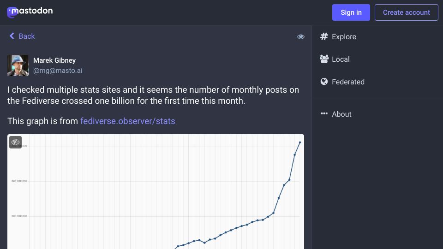Click the post text about one billion posts
Viewport: 443px width, 249px height.
point(153,95)
